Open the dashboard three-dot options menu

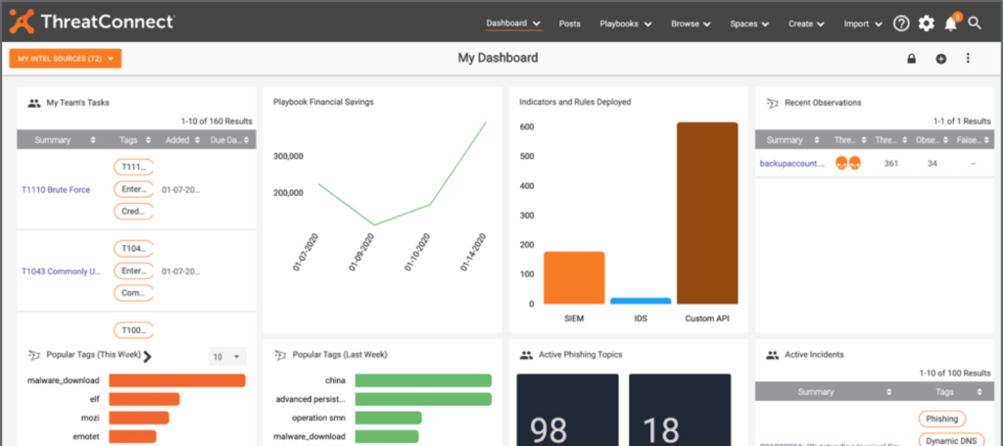(x=968, y=58)
